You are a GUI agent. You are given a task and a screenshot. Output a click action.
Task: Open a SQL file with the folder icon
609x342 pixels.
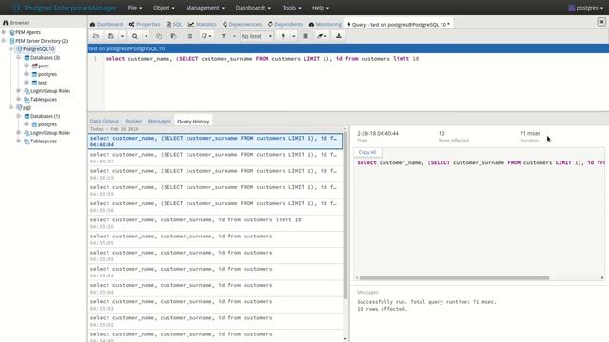point(96,36)
